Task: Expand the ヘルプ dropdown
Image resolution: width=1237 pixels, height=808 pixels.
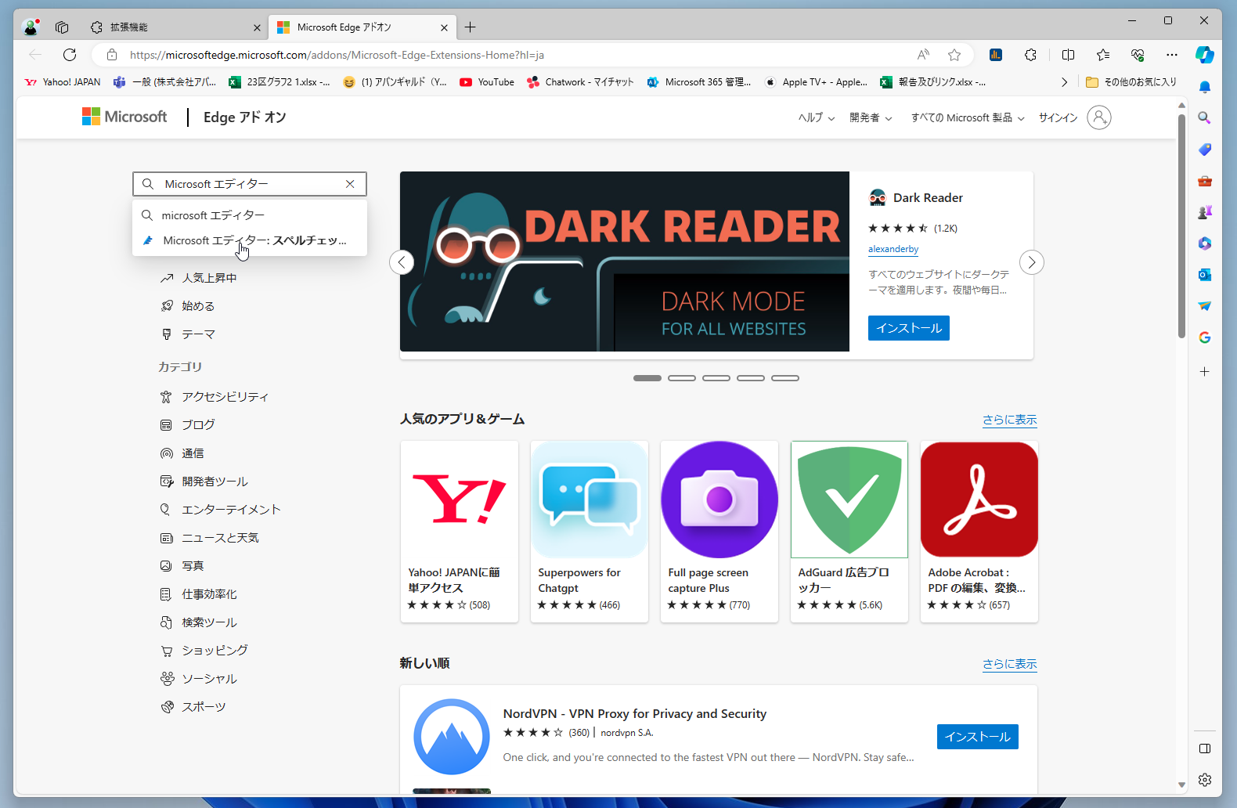Action: click(x=817, y=117)
